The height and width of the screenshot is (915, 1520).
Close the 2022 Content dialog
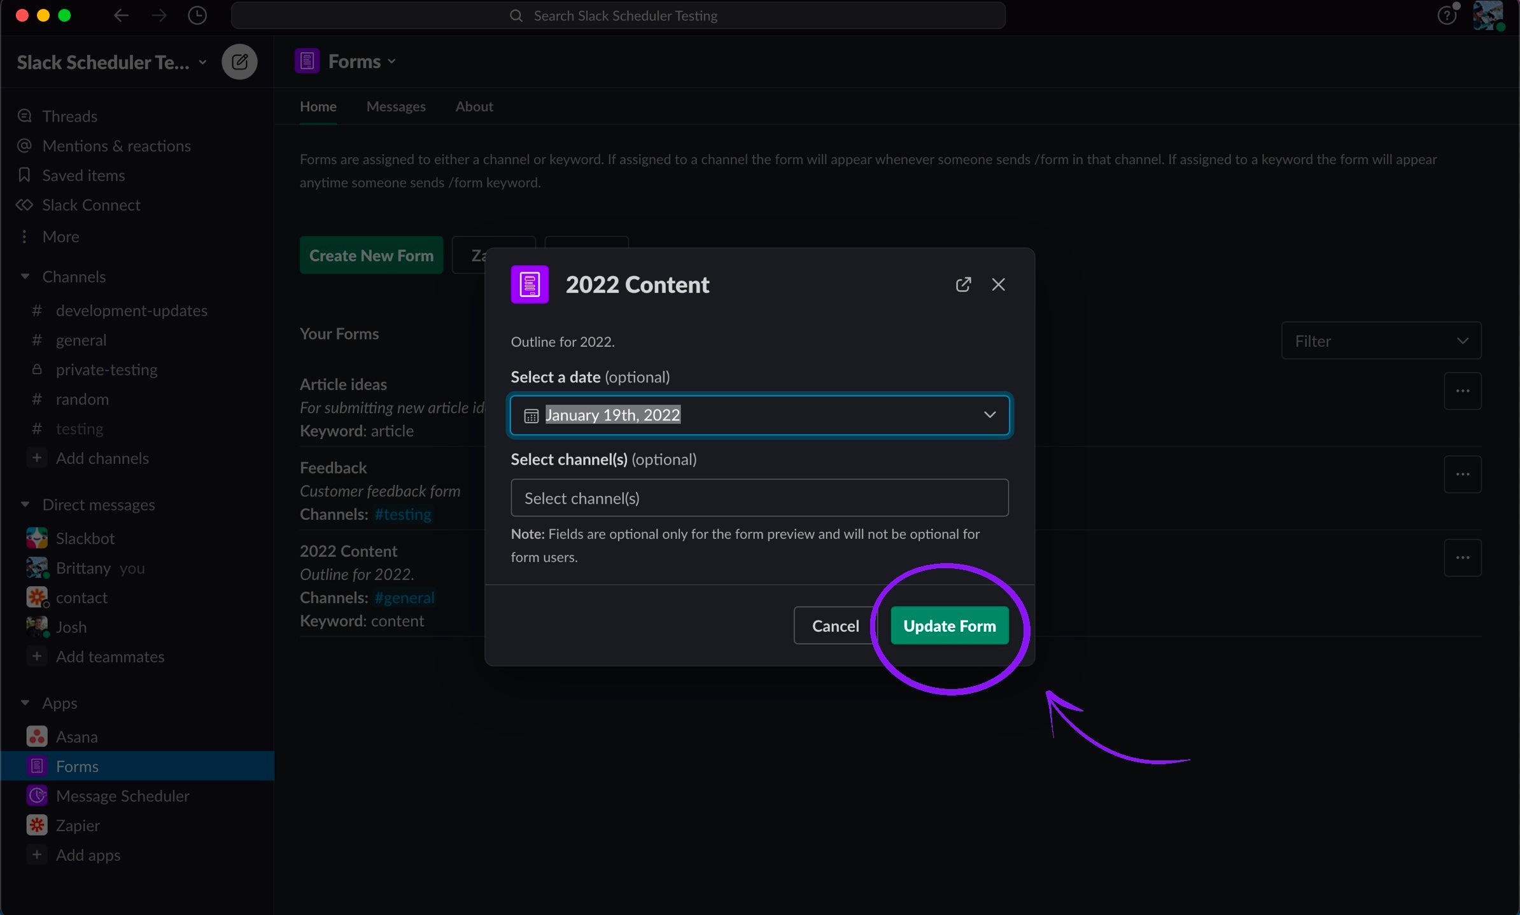[998, 284]
